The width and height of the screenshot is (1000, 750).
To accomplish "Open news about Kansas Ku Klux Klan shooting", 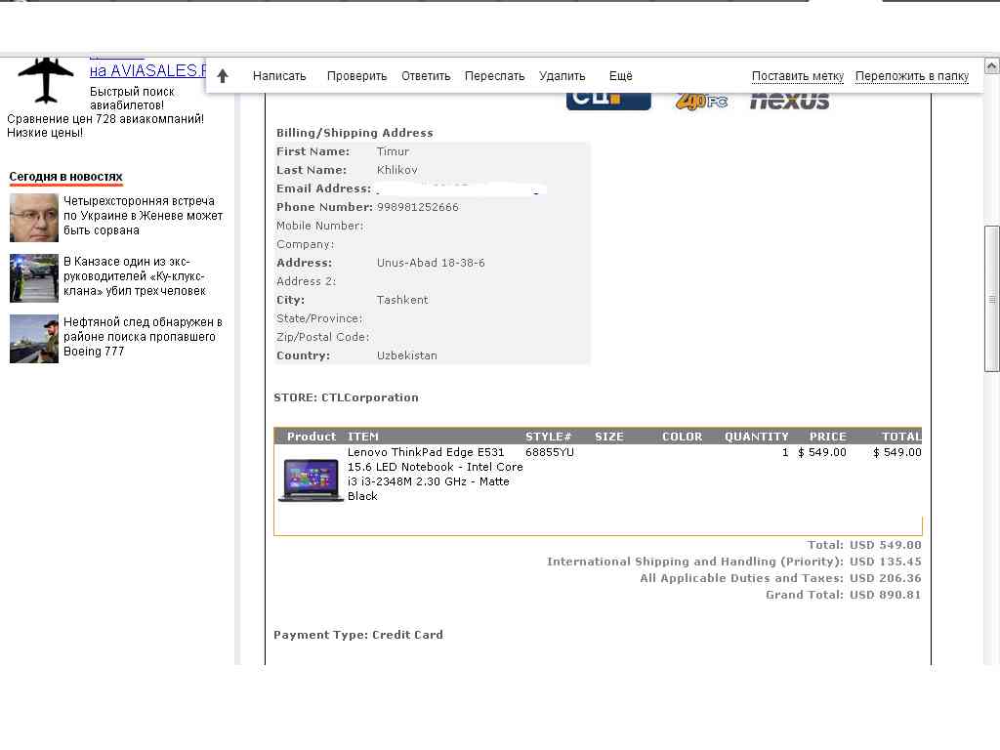I will point(134,276).
